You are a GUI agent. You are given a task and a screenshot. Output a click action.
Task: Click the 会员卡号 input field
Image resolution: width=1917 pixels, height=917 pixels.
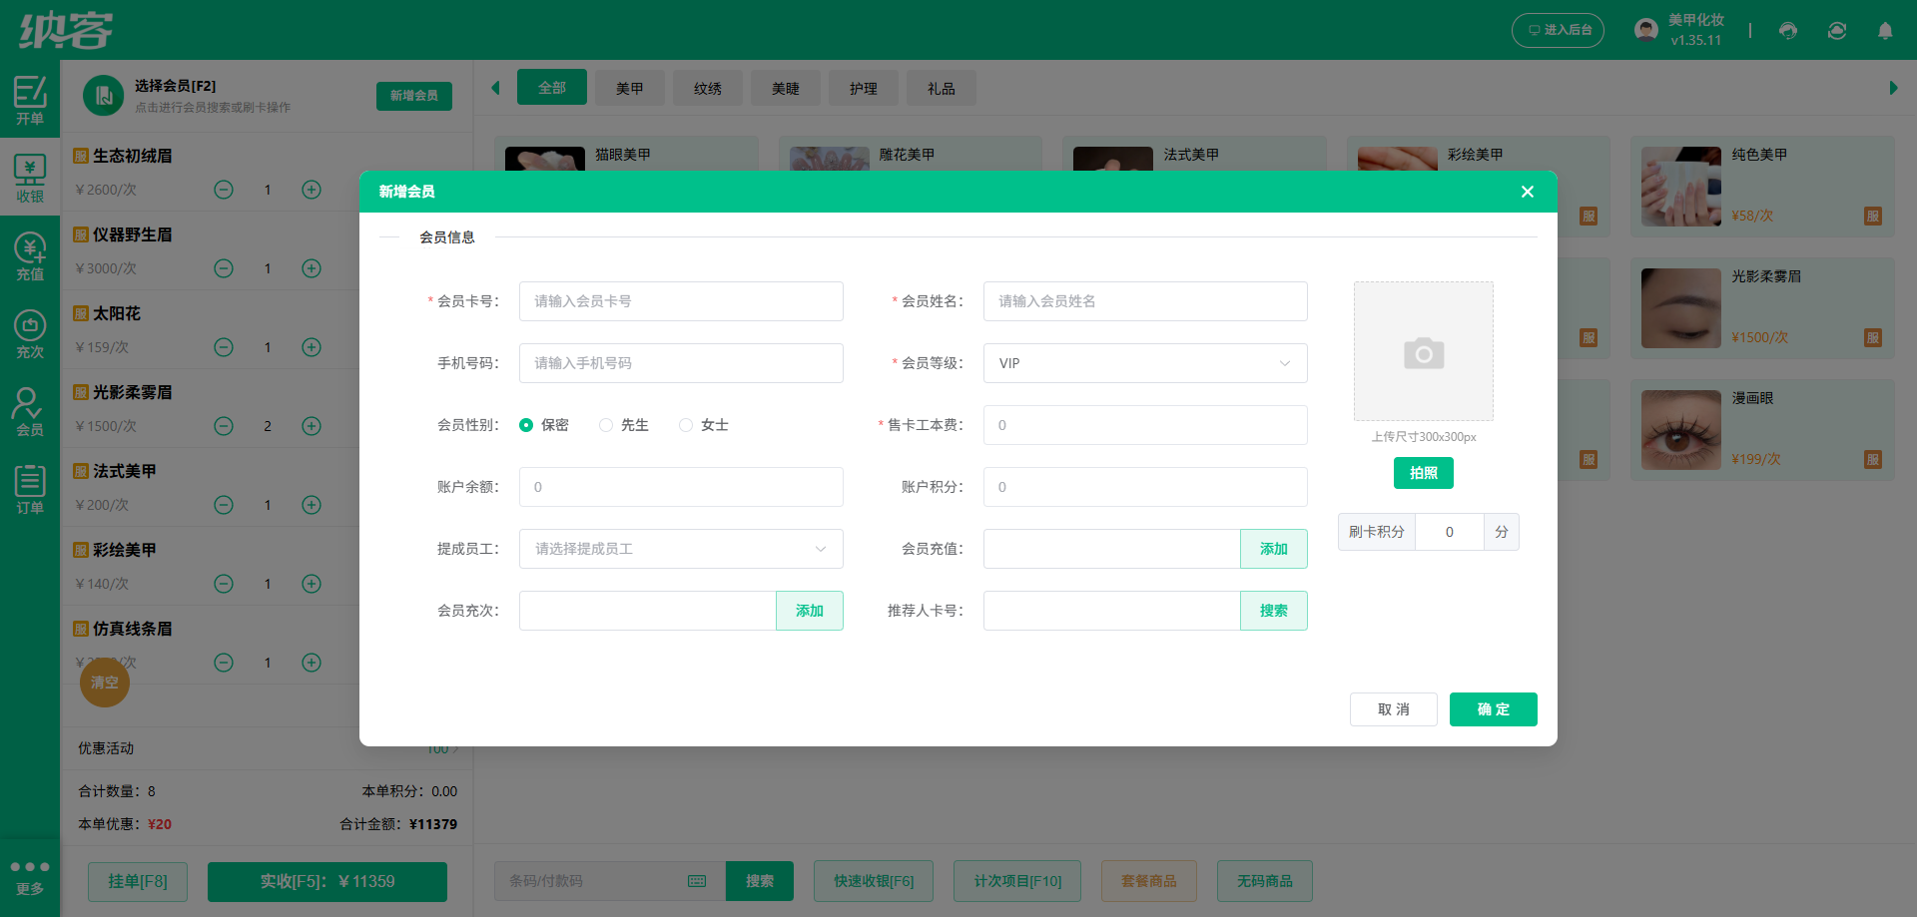coord(681,301)
